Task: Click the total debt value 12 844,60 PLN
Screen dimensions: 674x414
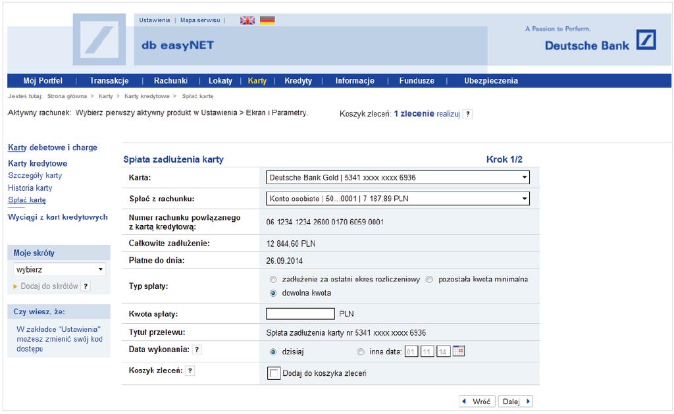Action: [290, 244]
